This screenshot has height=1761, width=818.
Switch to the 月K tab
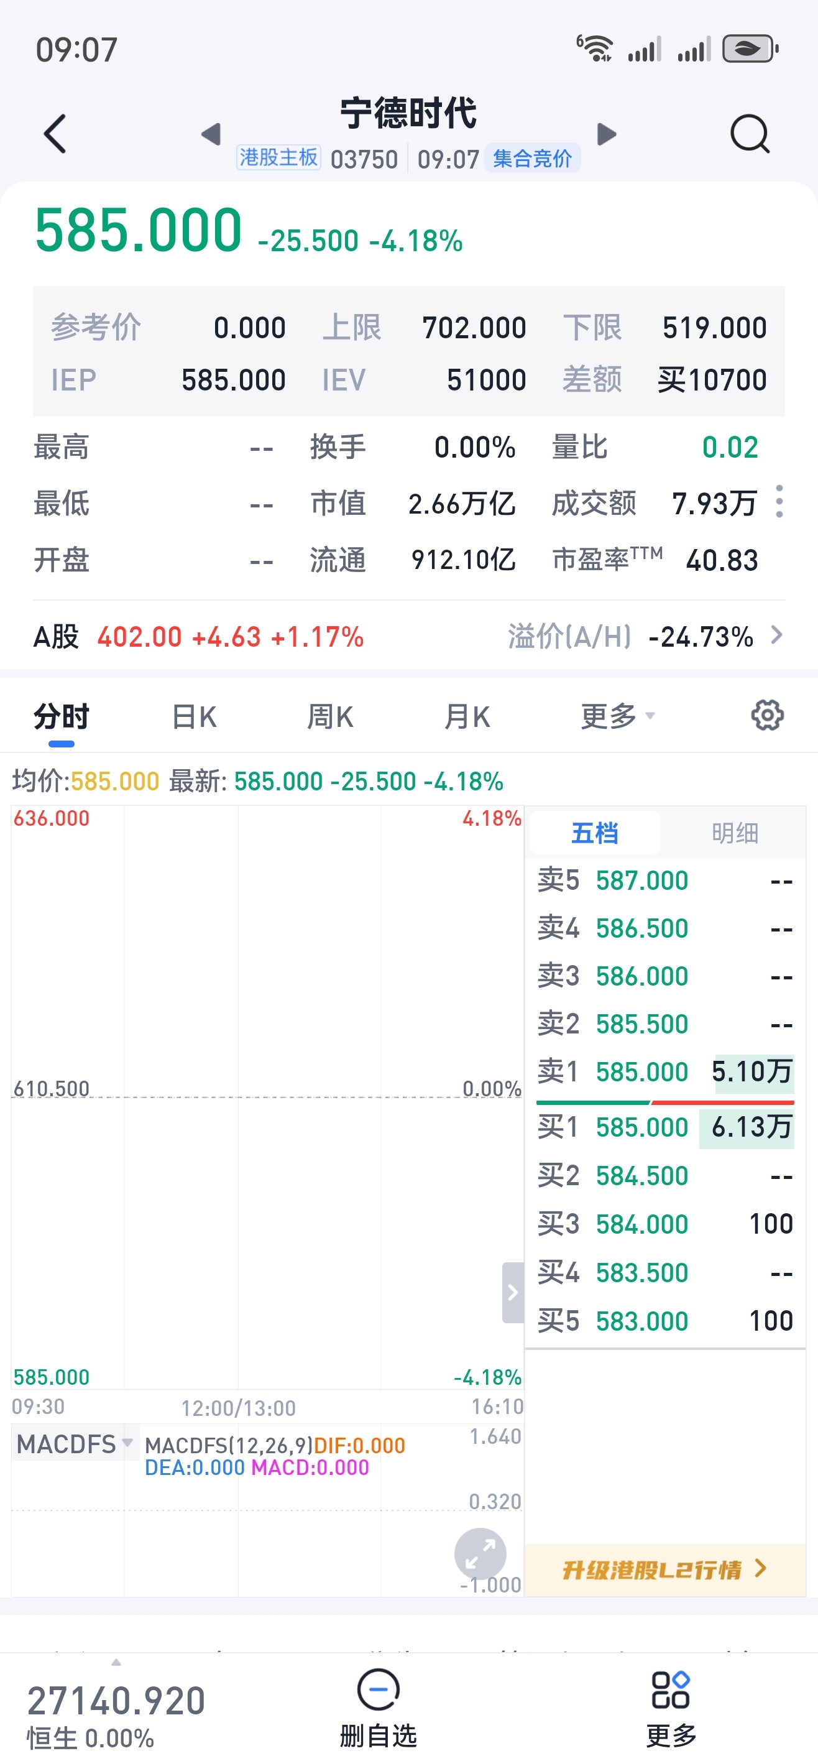467,716
